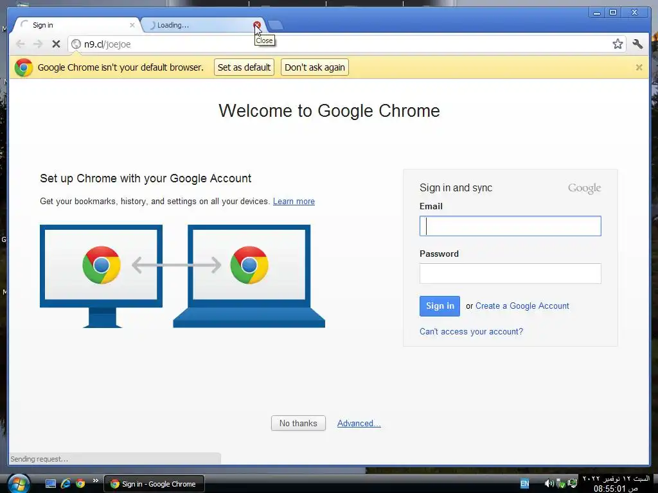This screenshot has height=493, width=658.
Task: Minimize the Chrome window
Action: pos(596,13)
